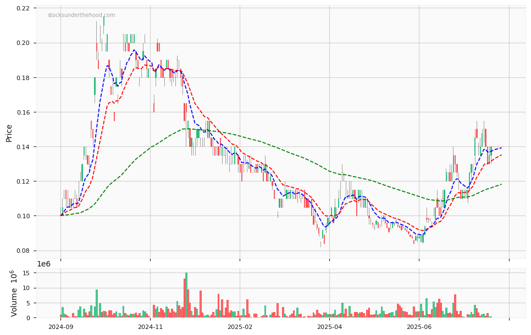This screenshot has height=335, width=531.
Task: Click the 2024-09 date label
Action: pos(61,327)
